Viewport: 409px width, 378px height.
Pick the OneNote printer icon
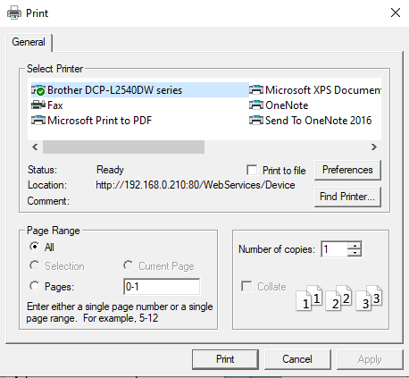[256, 105]
